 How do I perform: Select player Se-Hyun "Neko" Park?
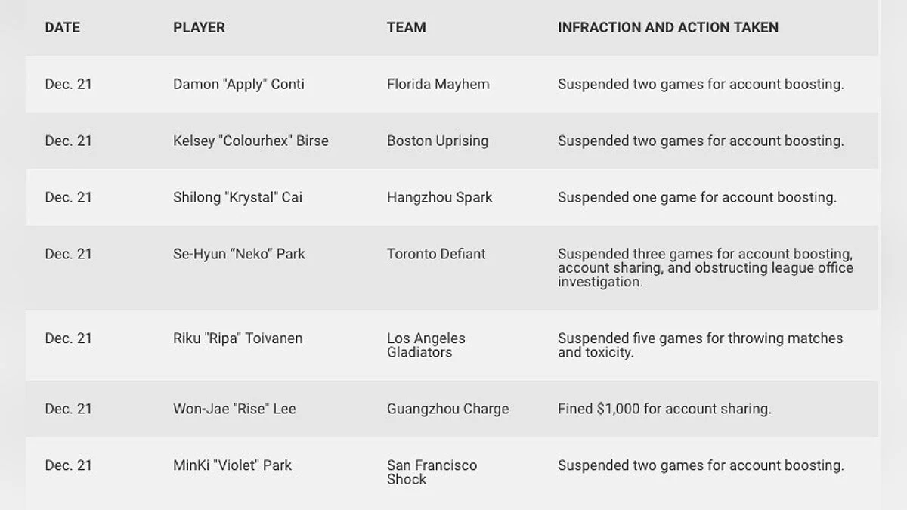[239, 255]
